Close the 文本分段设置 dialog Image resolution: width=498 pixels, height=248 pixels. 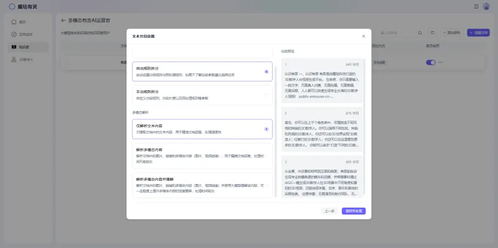364,37
